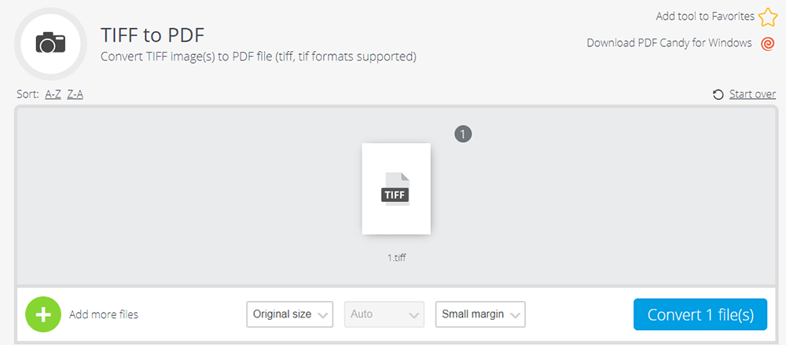Screen dimensions: 786x345
Task: Sort files Z-A
Action: [75, 94]
